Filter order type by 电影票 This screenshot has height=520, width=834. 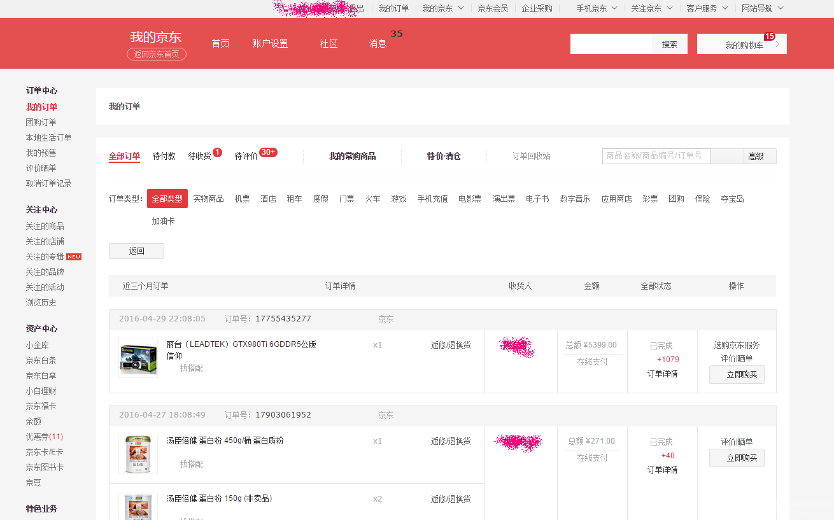pyautogui.click(x=470, y=199)
